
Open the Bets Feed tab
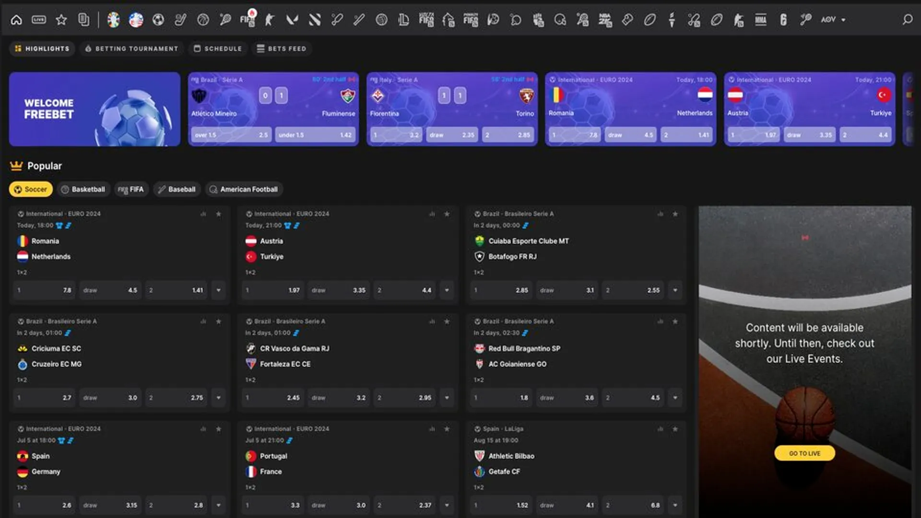click(282, 48)
